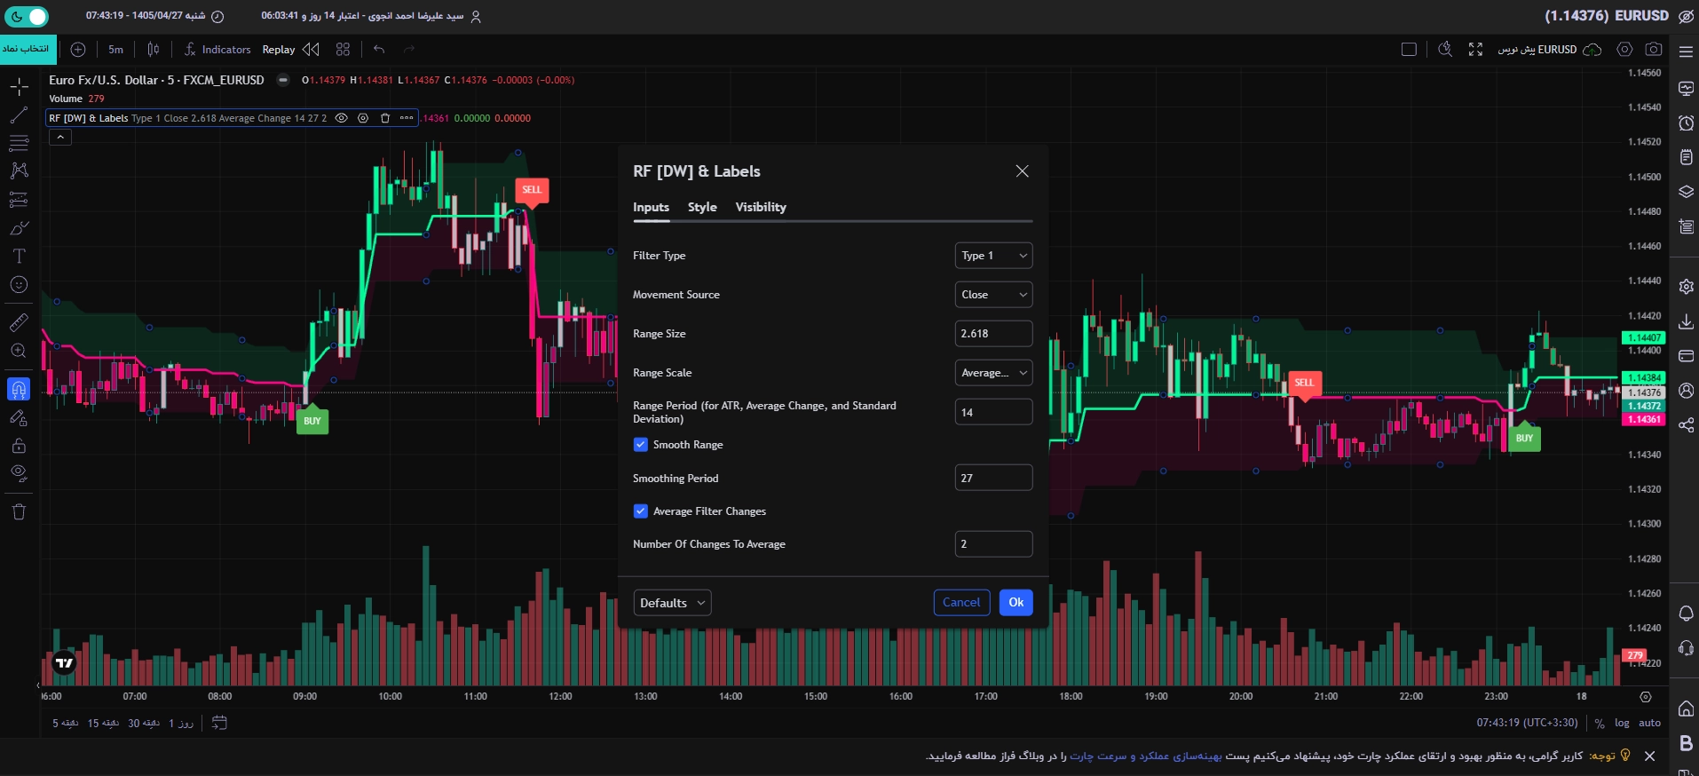Switch to the Visibility tab
This screenshot has height=776, width=1699.
tap(761, 207)
